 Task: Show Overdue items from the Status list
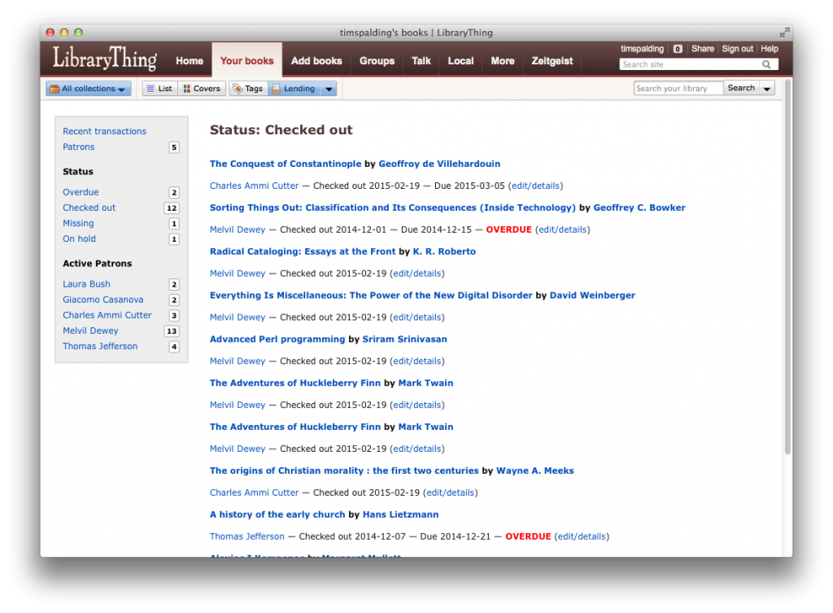[81, 191]
